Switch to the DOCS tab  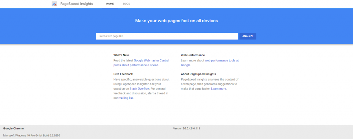click(x=127, y=4)
